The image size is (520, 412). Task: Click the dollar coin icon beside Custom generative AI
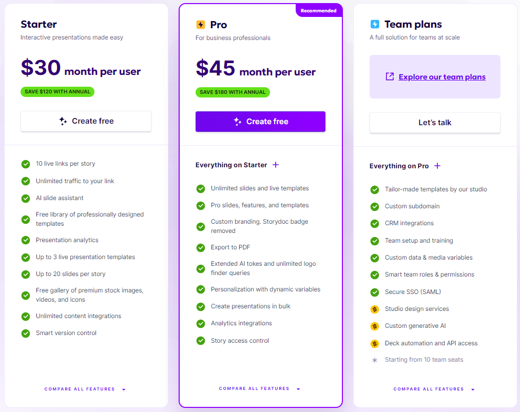coord(375,326)
